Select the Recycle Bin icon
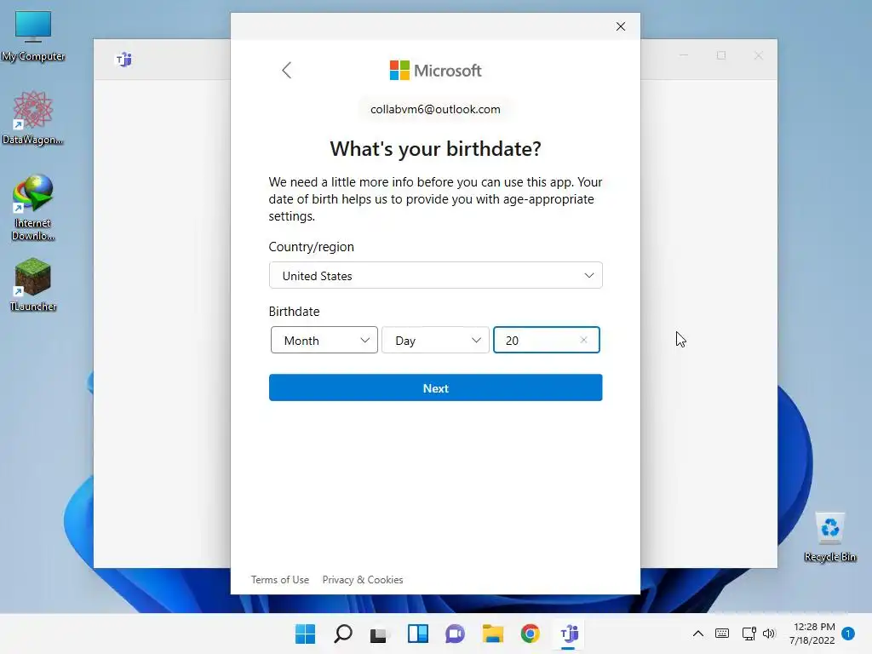This screenshot has width=872, height=654. click(x=829, y=537)
